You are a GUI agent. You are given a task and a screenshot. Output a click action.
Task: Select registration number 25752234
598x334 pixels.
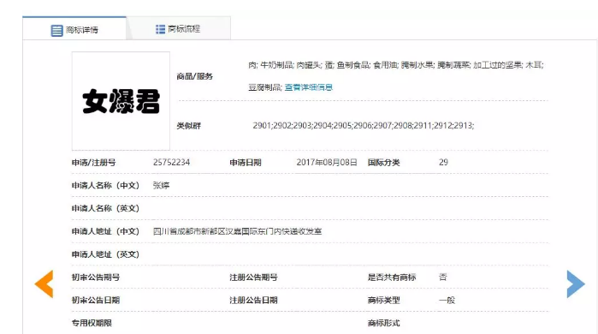click(x=172, y=162)
